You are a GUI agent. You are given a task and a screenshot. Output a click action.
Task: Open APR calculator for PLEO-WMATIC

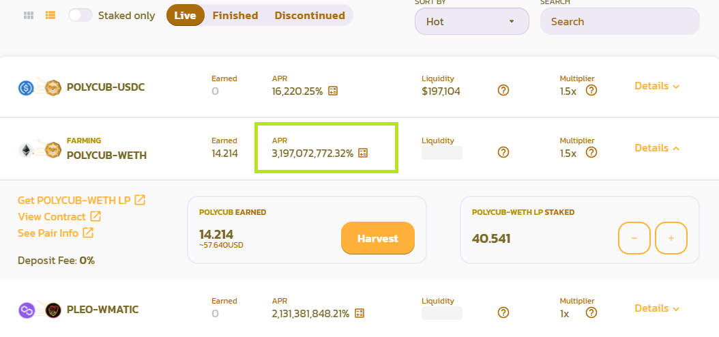[x=359, y=313]
